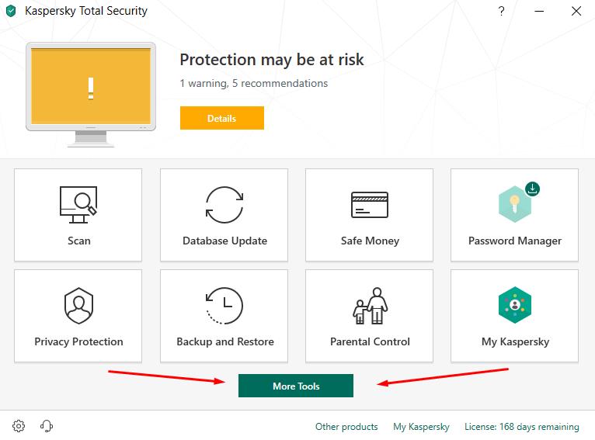595x440 pixels.
Task: Click the yellow warning monitor image
Action: coord(91,95)
